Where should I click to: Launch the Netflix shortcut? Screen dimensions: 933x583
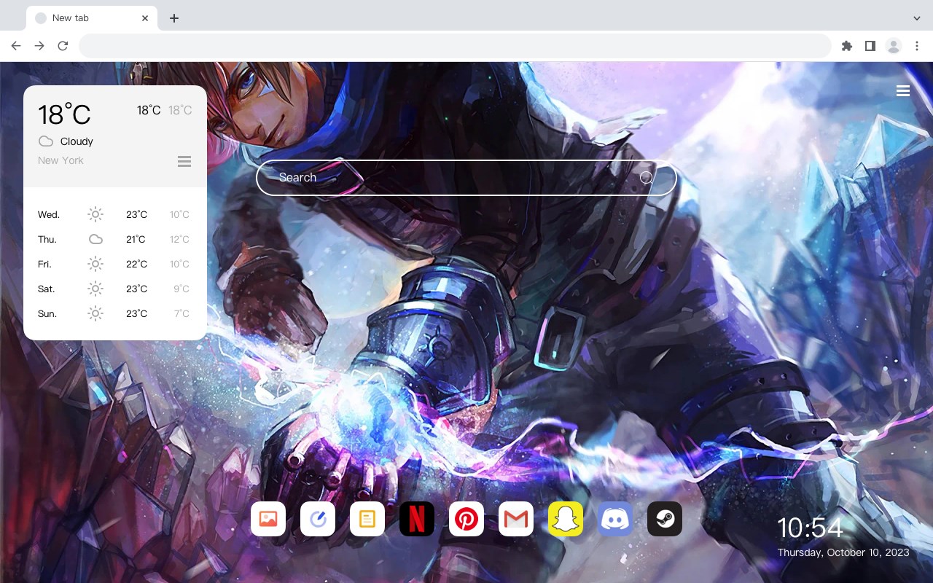point(417,519)
